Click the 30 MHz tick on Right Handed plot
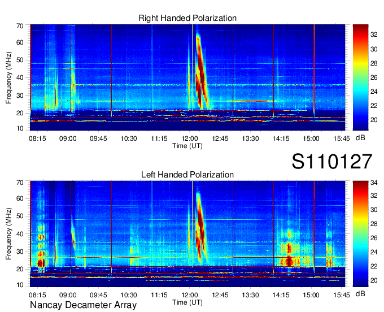 tap(20, 96)
